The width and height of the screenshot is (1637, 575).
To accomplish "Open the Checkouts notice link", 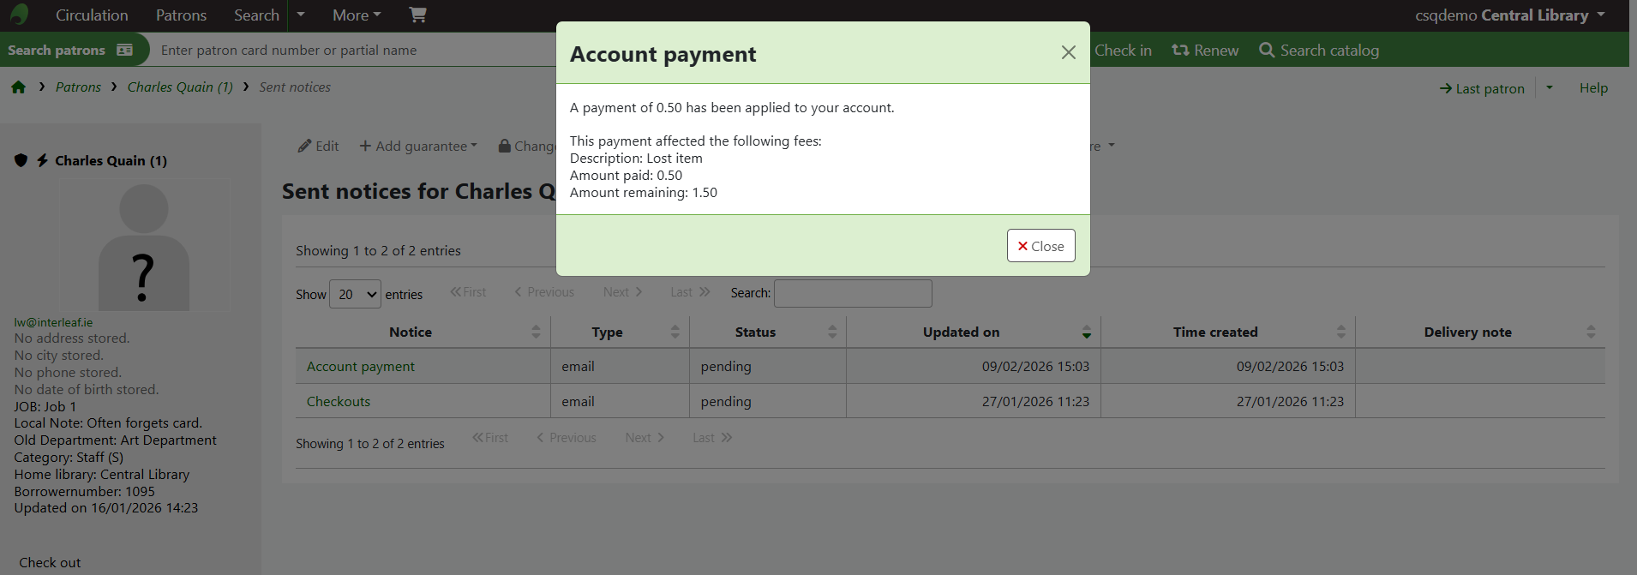I will click(339, 401).
